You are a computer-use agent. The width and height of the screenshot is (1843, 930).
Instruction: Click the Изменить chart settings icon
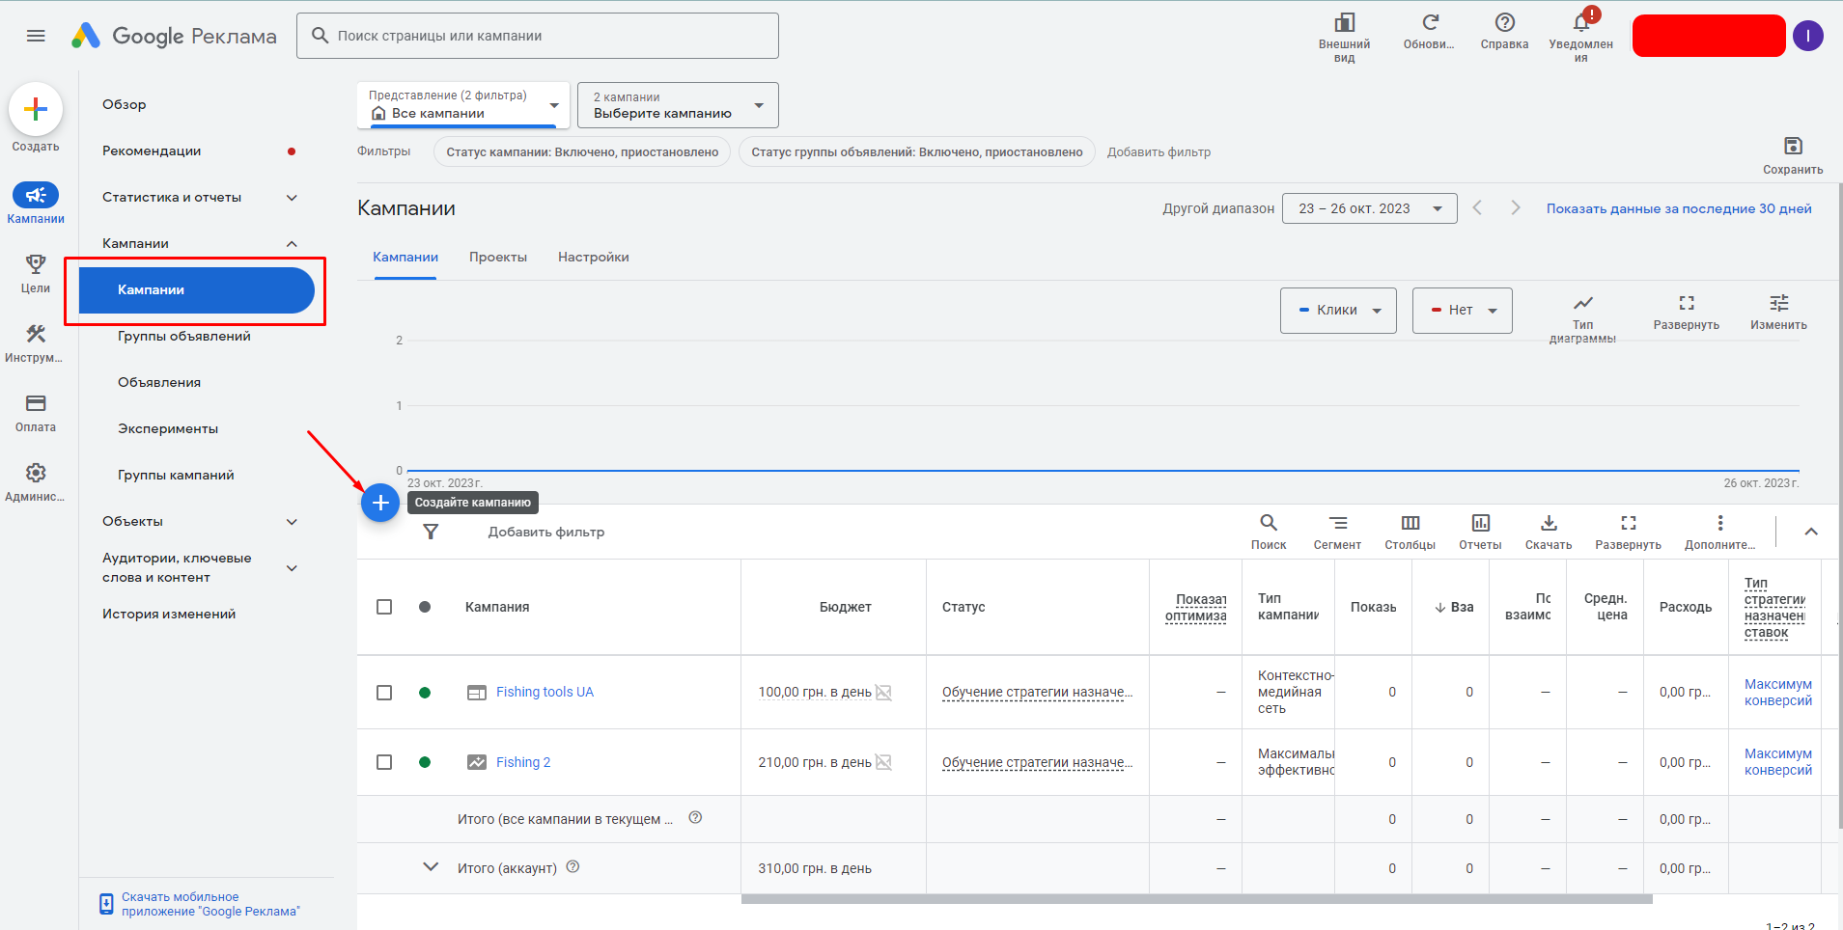1779,303
